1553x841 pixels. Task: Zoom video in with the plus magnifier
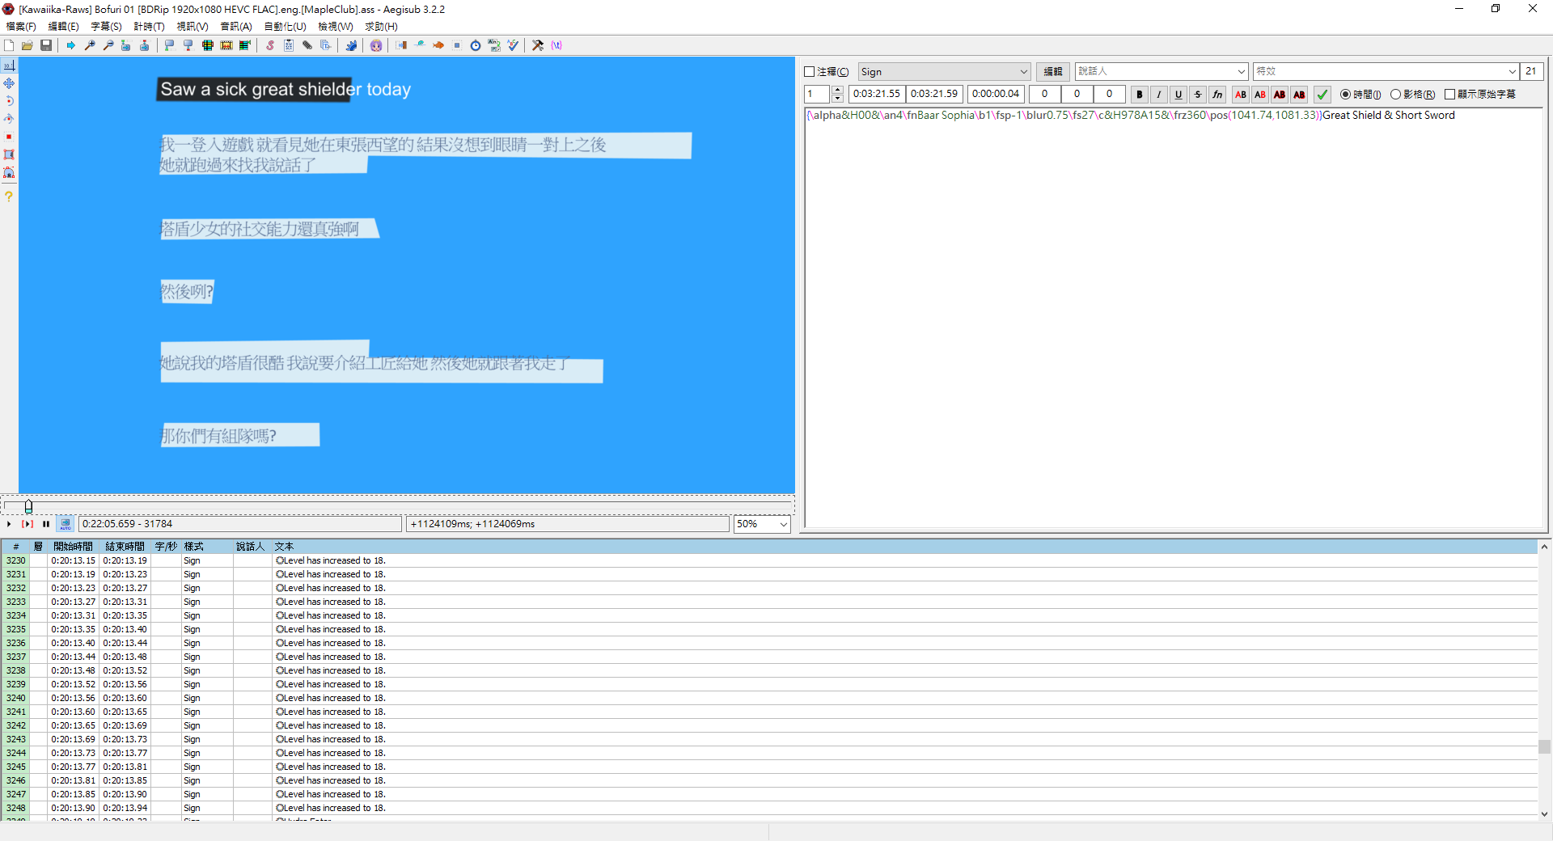pos(90,45)
